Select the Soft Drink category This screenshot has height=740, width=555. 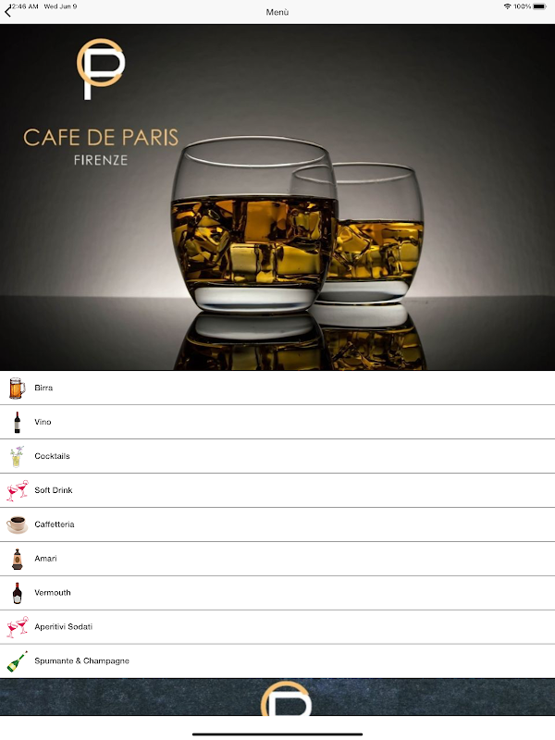[277, 490]
